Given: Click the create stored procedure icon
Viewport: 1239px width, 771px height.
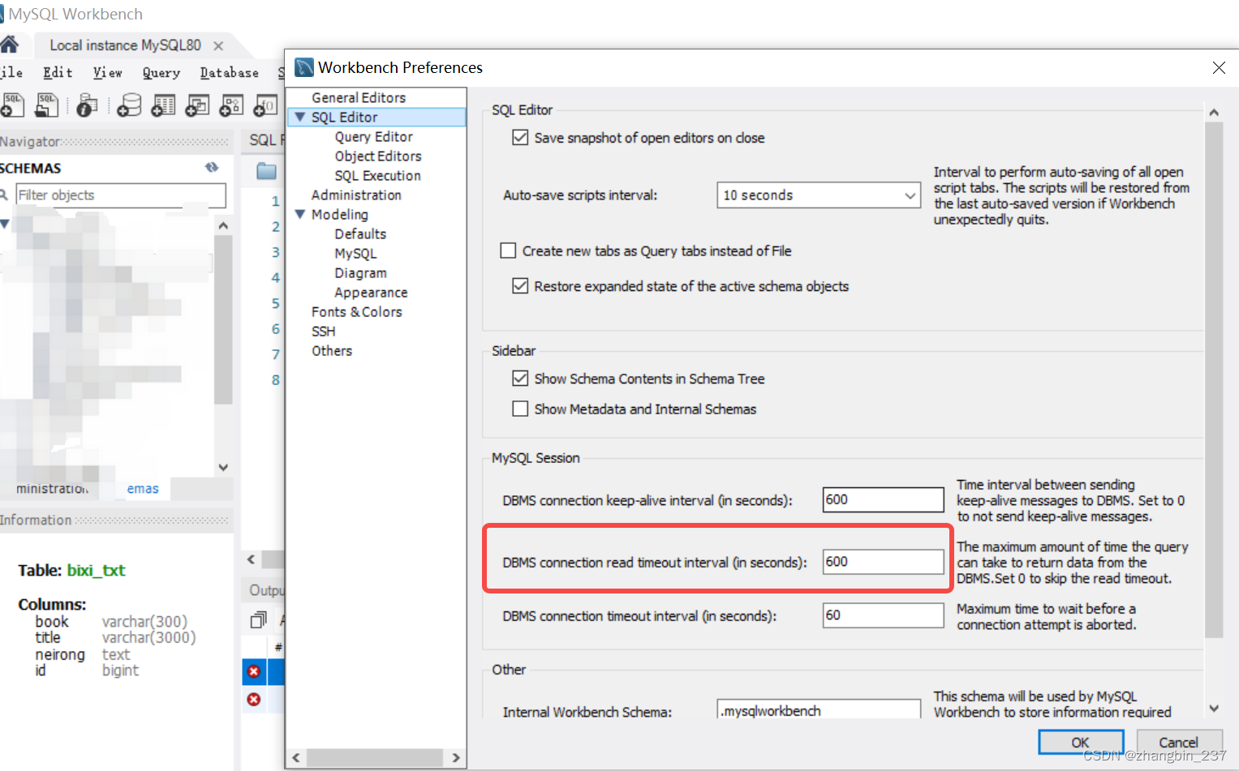Looking at the screenshot, I should [231, 105].
